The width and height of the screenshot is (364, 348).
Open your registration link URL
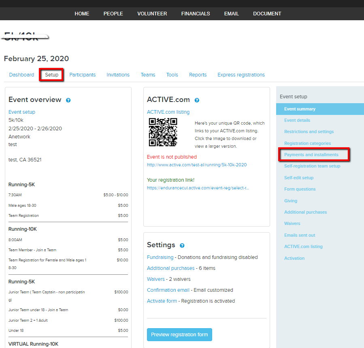point(198,187)
